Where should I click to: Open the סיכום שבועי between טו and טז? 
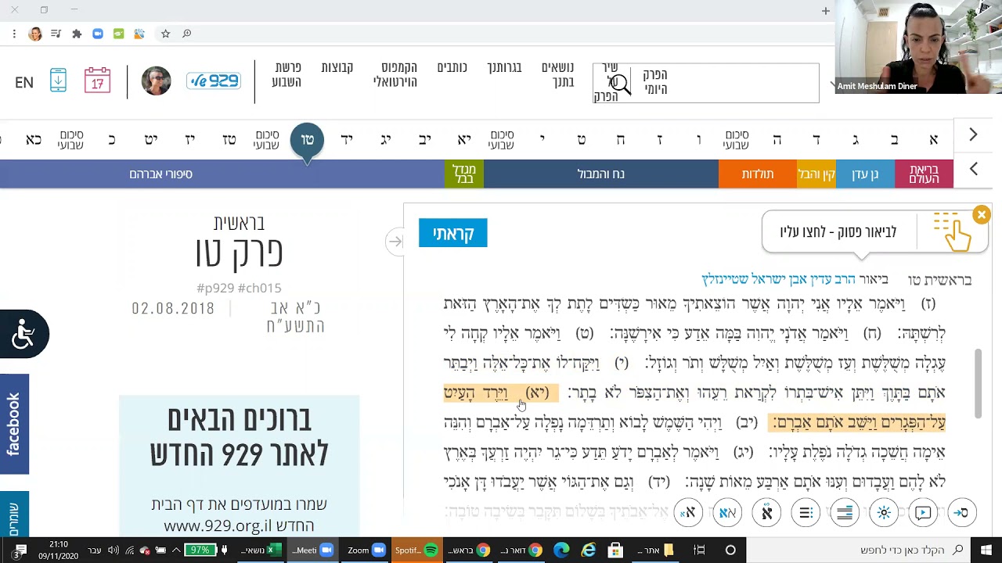266,140
